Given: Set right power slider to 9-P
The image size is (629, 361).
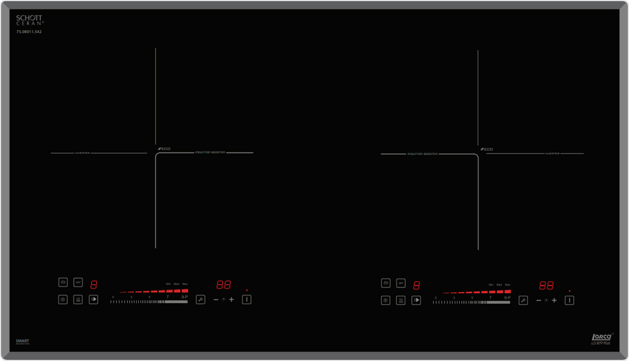Looking at the screenshot, I should (507, 302).
